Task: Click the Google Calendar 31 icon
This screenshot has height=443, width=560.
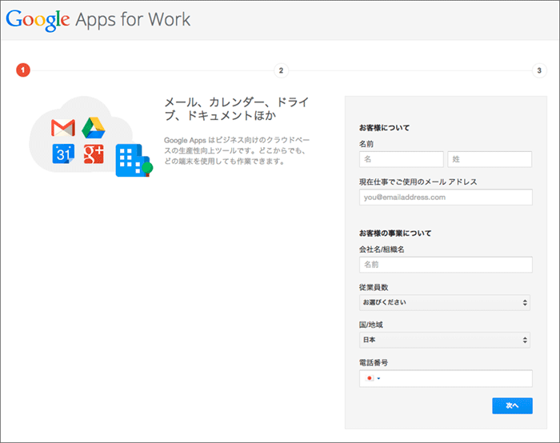Action: coord(63,154)
